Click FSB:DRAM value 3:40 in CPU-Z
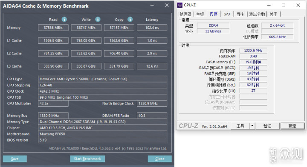This screenshot has height=167, width=307. coord(253,56)
